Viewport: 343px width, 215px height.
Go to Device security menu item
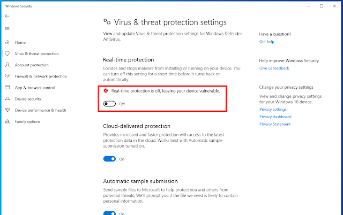28,99
